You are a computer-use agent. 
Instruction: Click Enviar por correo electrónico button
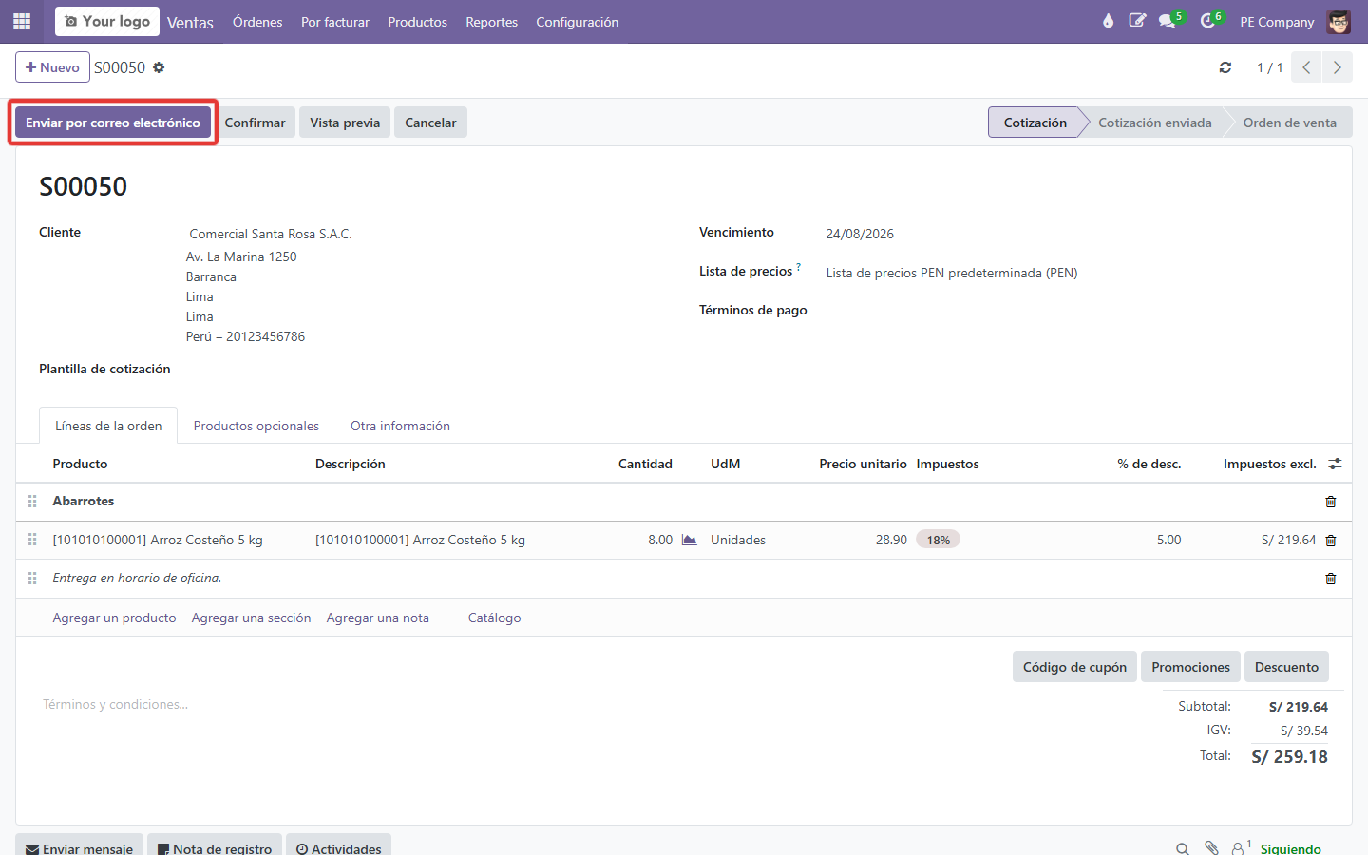pos(113,123)
